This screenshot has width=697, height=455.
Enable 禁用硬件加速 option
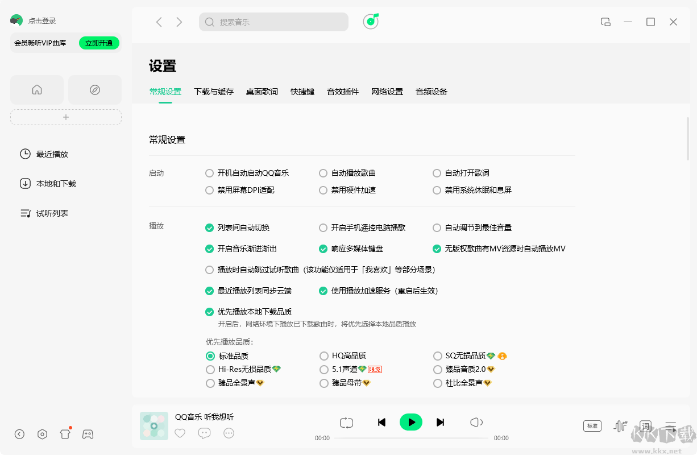click(323, 190)
